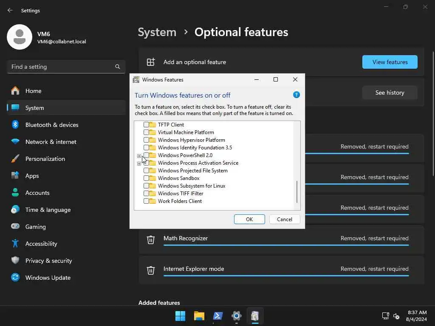The width and height of the screenshot is (435, 326).
Task: Click the Accounts person icon
Action: pos(15,192)
